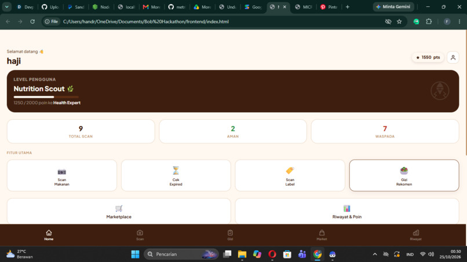Switch to the MICF tab
The width and height of the screenshot is (467, 262).
[x=304, y=7]
